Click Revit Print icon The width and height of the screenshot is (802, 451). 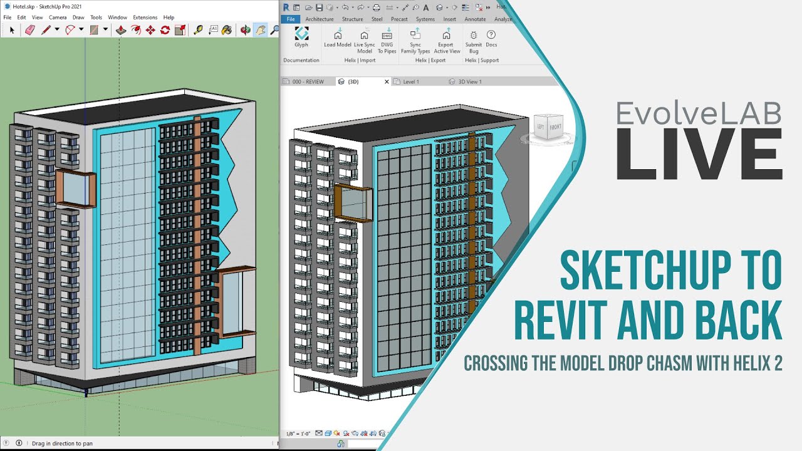coord(377,8)
